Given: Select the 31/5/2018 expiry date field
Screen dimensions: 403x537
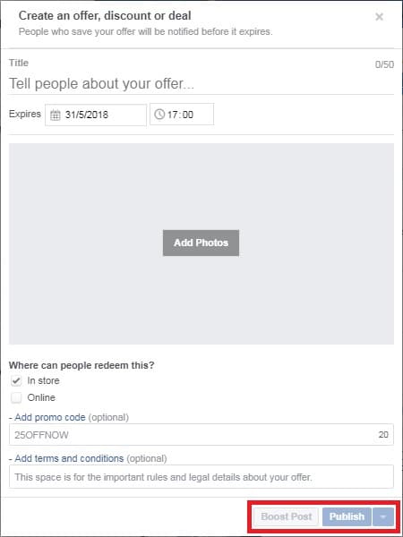Looking at the screenshot, I should tap(96, 115).
